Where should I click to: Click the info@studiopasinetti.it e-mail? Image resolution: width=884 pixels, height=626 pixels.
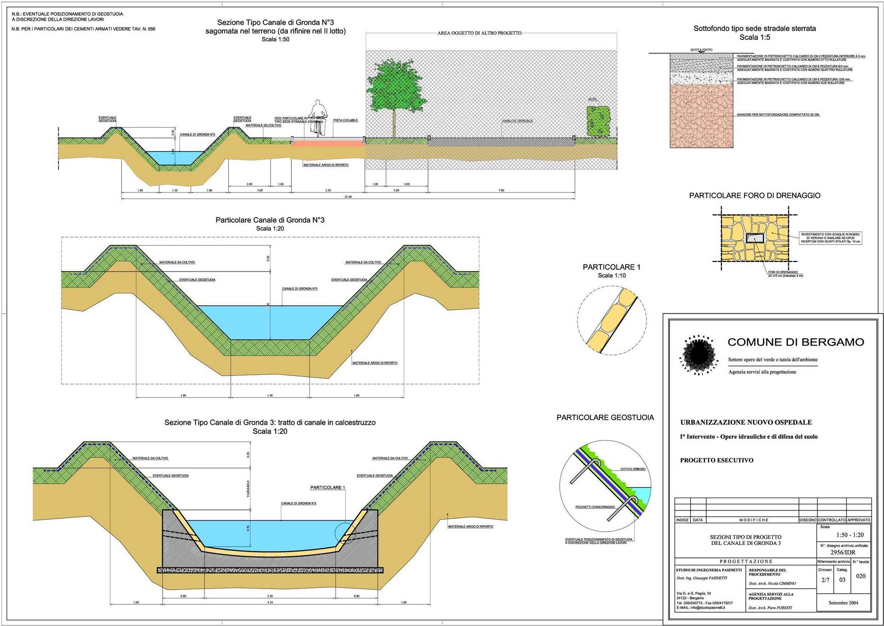click(x=708, y=608)
